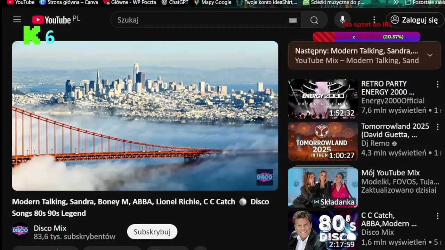
Task: Click the search magnifier button
Action: [x=314, y=20]
